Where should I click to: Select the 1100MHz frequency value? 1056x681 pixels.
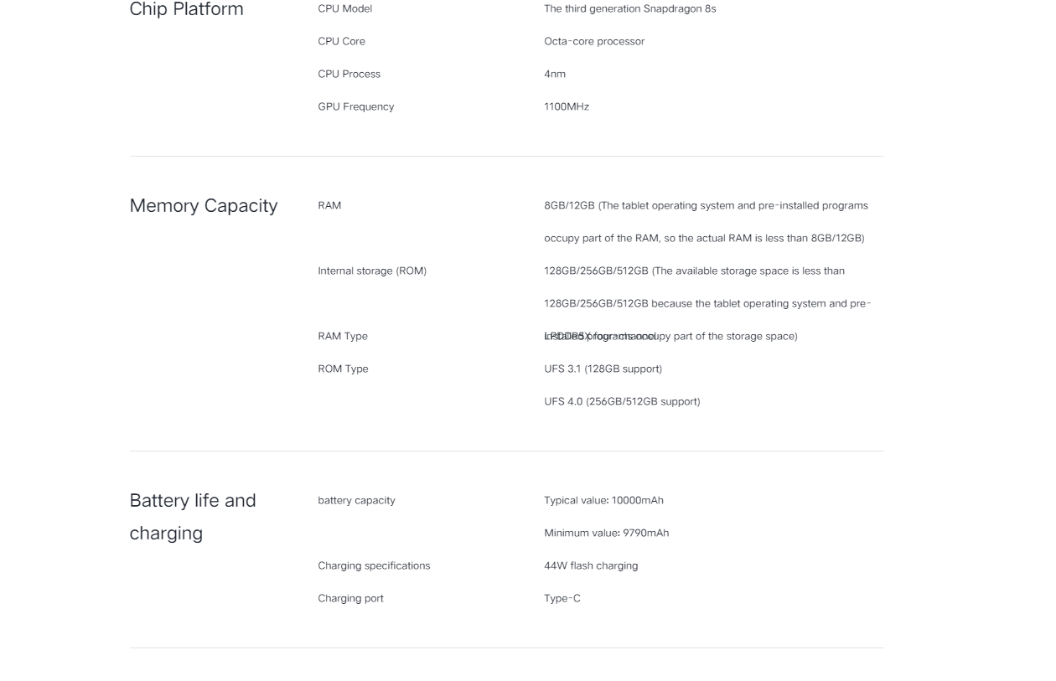point(567,106)
